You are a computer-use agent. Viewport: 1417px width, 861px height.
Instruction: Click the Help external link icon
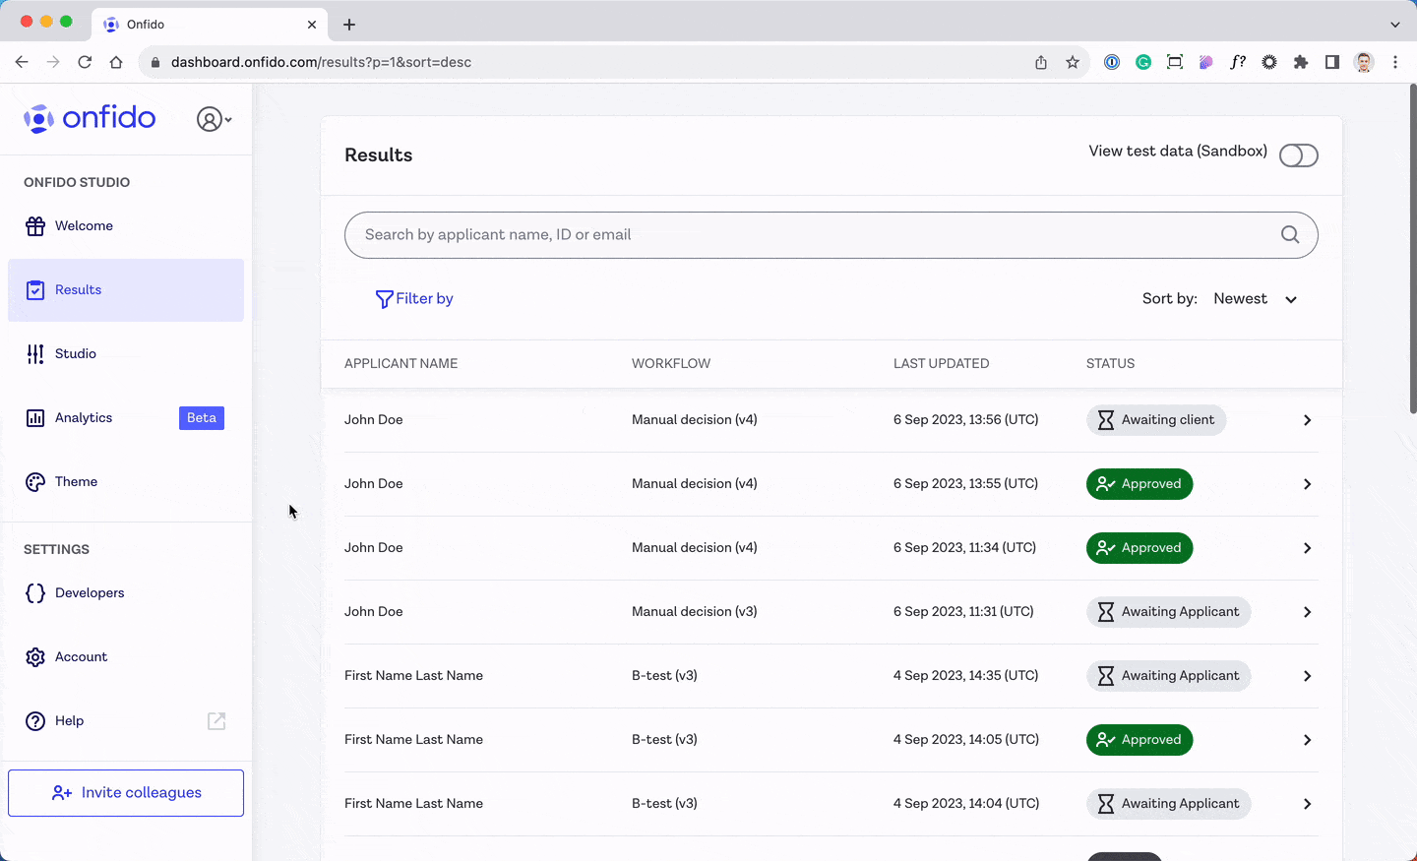(216, 721)
